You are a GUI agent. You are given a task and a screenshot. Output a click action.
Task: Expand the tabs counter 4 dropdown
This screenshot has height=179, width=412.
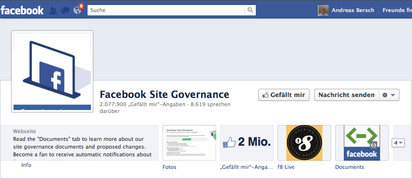(x=398, y=143)
